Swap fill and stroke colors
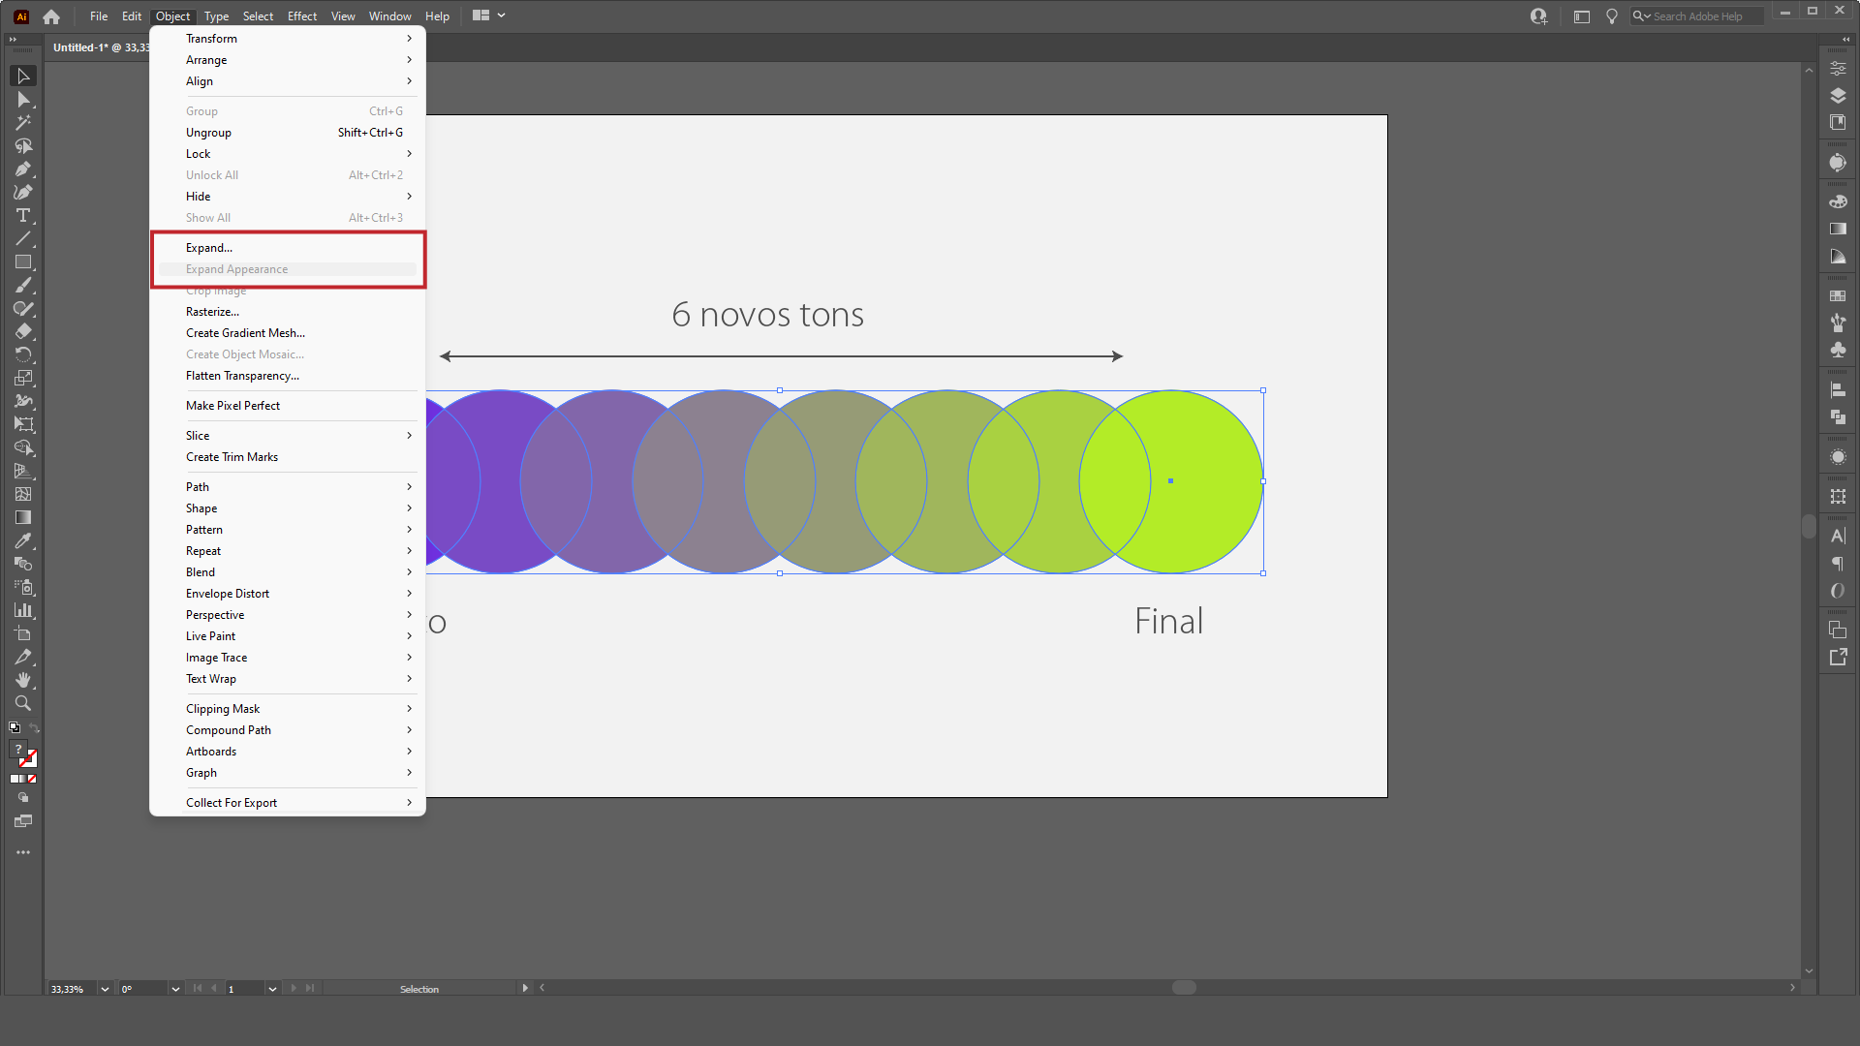 pos(34,728)
